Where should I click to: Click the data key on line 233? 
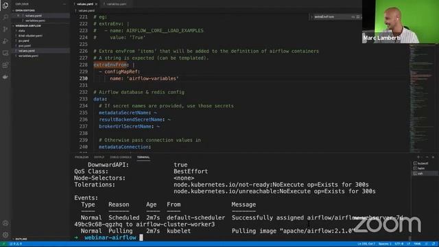[x=99, y=99]
